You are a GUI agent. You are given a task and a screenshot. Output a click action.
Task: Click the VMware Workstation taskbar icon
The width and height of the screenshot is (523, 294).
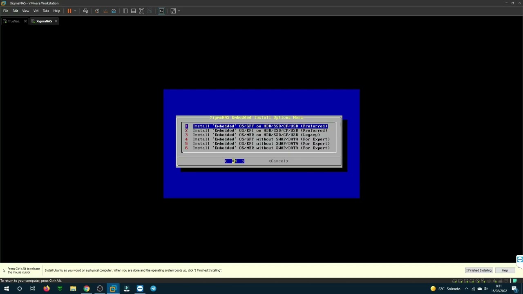pyautogui.click(x=113, y=289)
